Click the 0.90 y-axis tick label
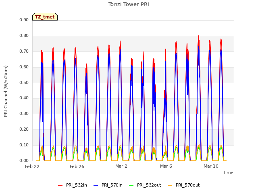Image resolution: width=258 pixels, height=193 pixels. [x=24, y=20]
